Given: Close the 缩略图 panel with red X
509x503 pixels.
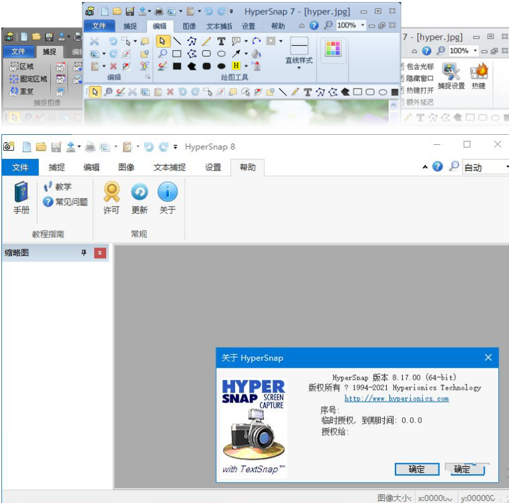Looking at the screenshot, I should tap(100, 253).
